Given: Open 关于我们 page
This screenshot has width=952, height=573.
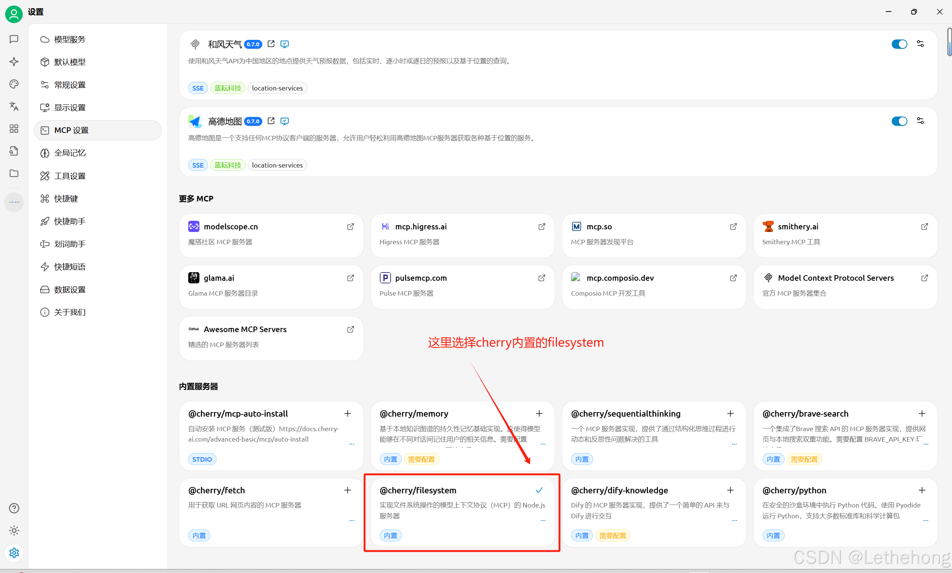Looking at the screenshot, I should [x=97, y=312].
